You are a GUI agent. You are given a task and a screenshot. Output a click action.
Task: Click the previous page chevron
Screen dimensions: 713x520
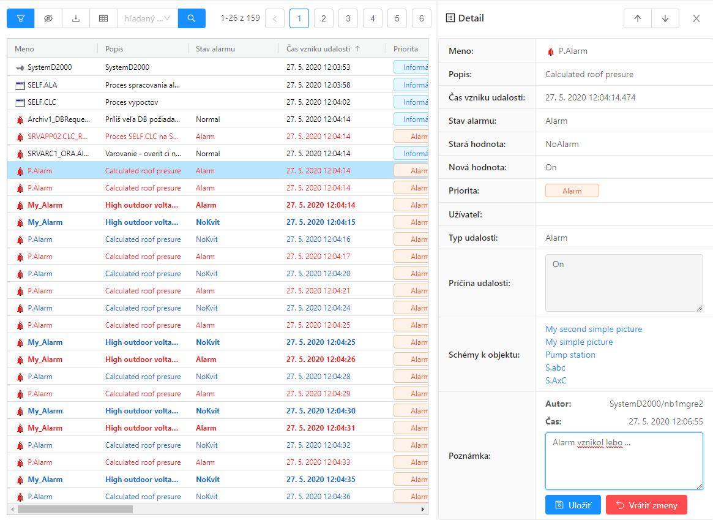click(274, 18)
